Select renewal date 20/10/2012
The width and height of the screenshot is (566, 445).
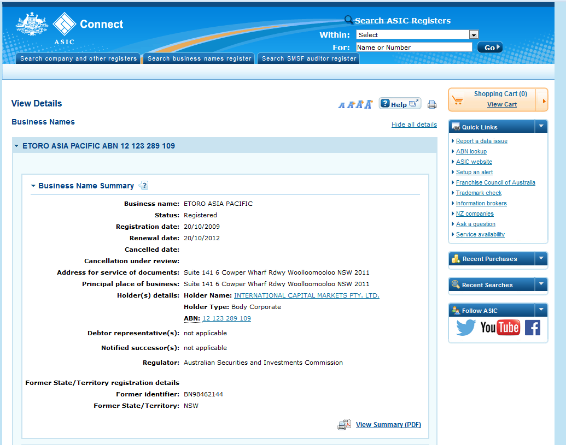click(201, 238)
